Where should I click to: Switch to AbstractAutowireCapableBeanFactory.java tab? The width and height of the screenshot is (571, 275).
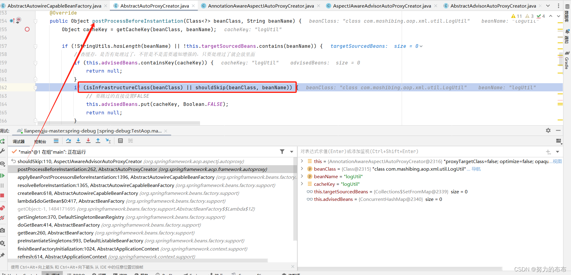55,6
